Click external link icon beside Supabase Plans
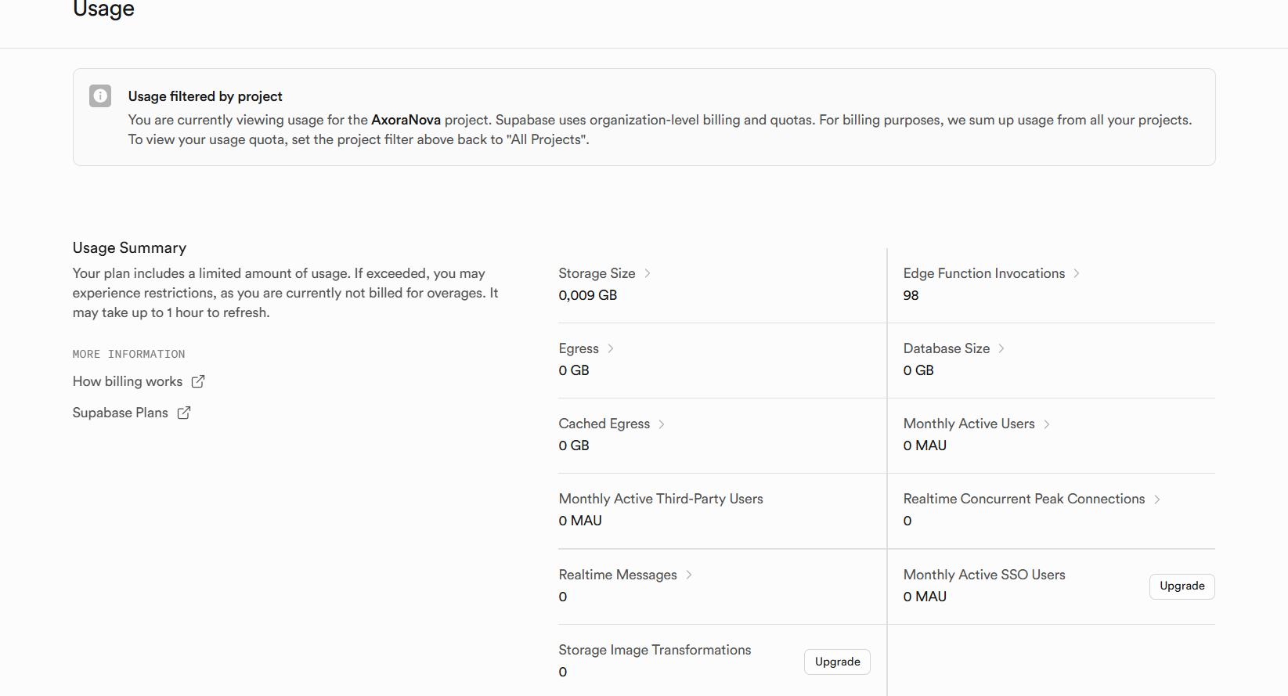1288x696 pixels. click(184, 413)
